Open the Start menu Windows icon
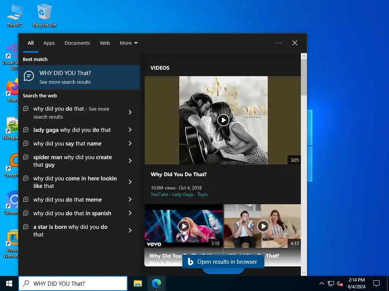 (x=9, y=283)
